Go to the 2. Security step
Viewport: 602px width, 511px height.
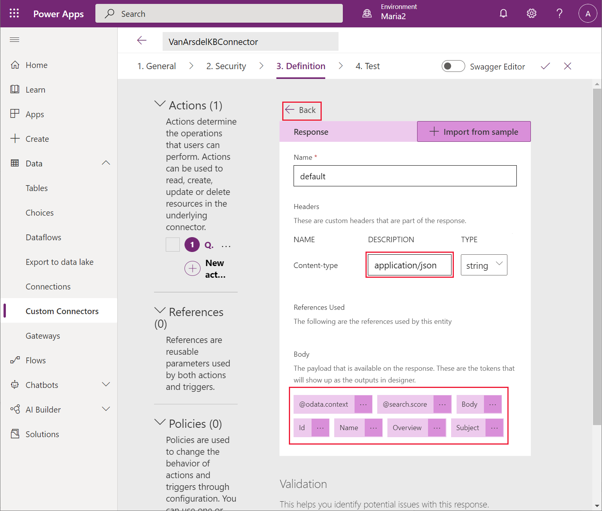pyautogui.click(x=226, y=66)
